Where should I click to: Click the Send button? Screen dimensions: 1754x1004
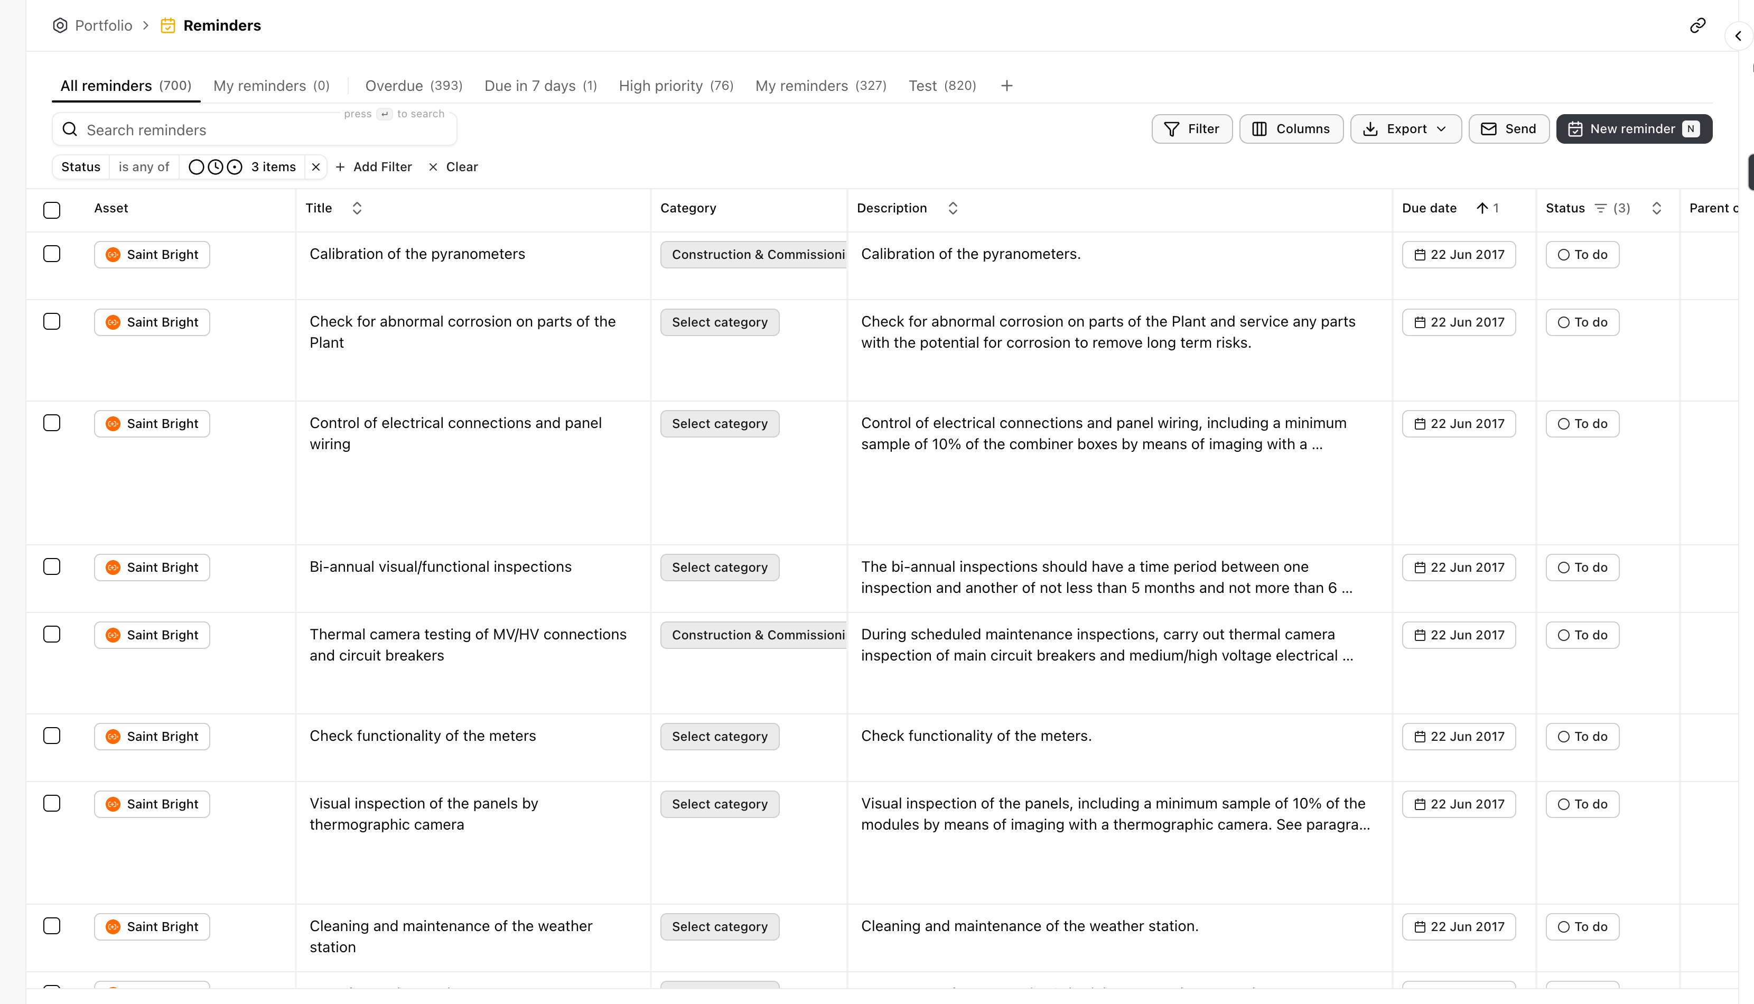pos(1509,129)
